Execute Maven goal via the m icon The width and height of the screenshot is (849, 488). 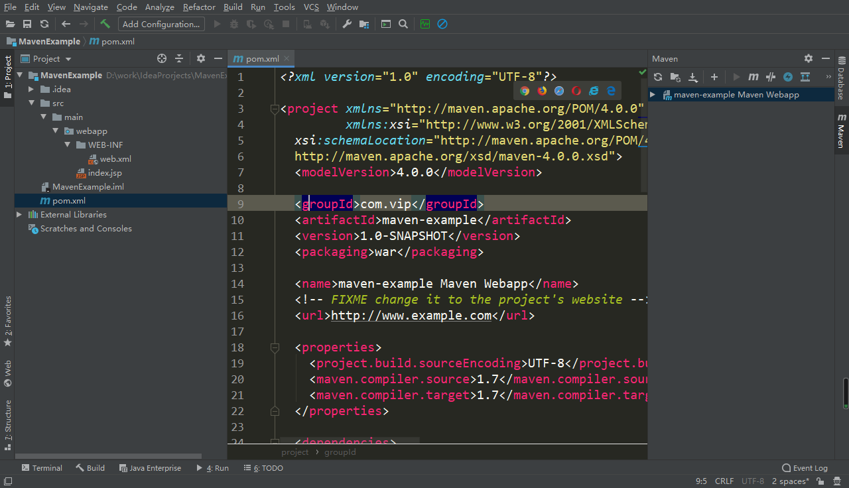pyautogui.click(x=753, y=77)
